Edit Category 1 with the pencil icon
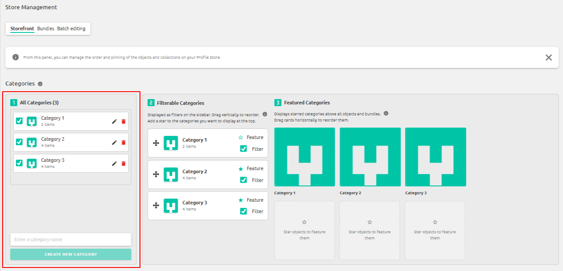The height and width of the screenshot is (271, 563). tap(114, 121)
